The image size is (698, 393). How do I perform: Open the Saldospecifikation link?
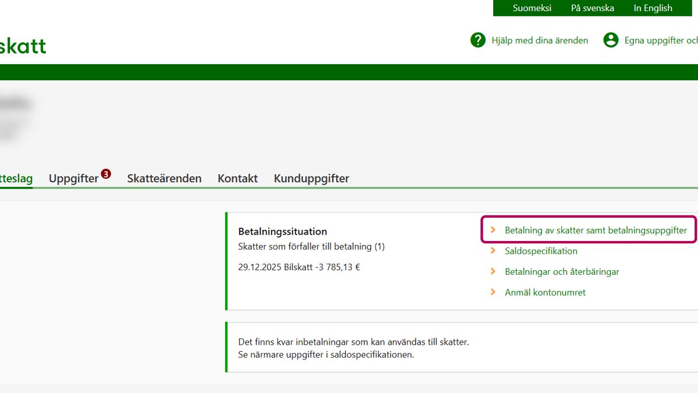point(541,251)
